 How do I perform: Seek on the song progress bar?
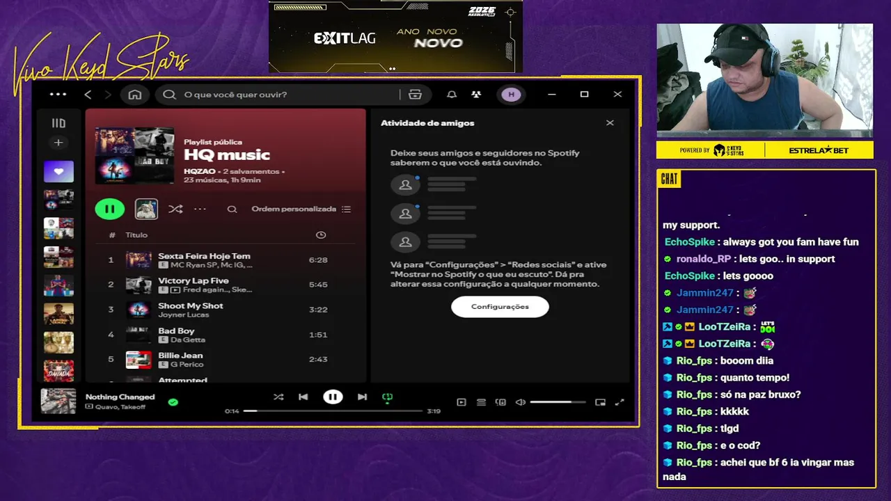(333, 411)
